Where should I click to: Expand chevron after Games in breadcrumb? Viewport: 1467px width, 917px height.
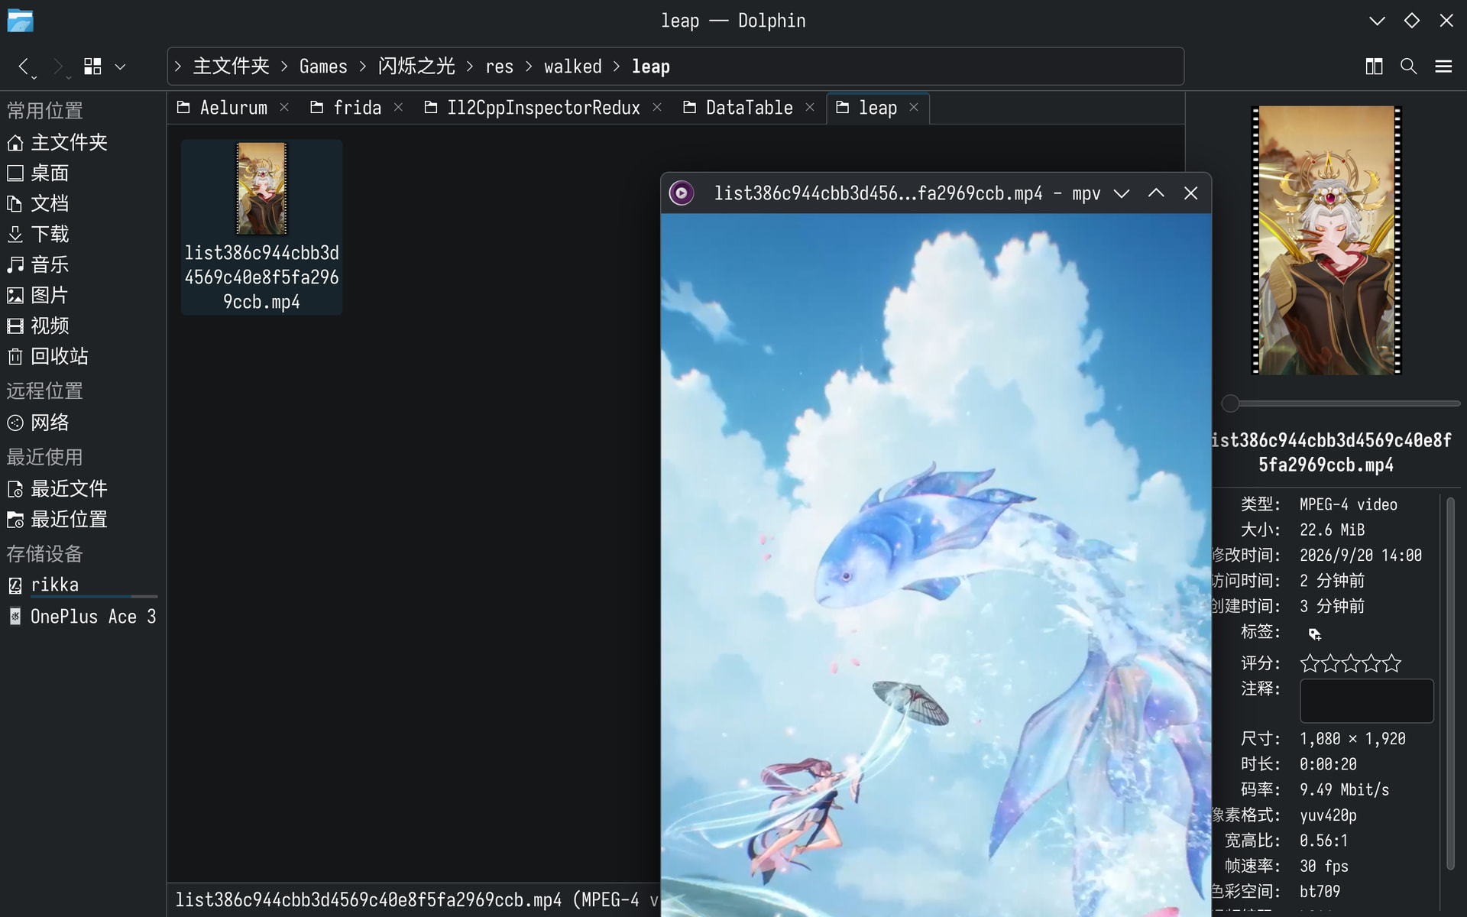coord(363,66)
